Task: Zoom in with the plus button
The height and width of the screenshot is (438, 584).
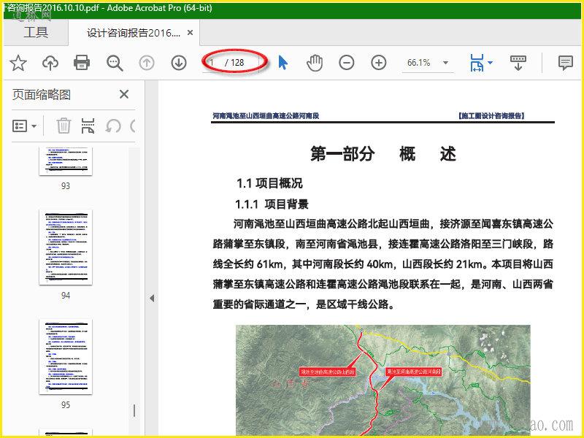Action: pyautogui.click(x=378, y=63)
